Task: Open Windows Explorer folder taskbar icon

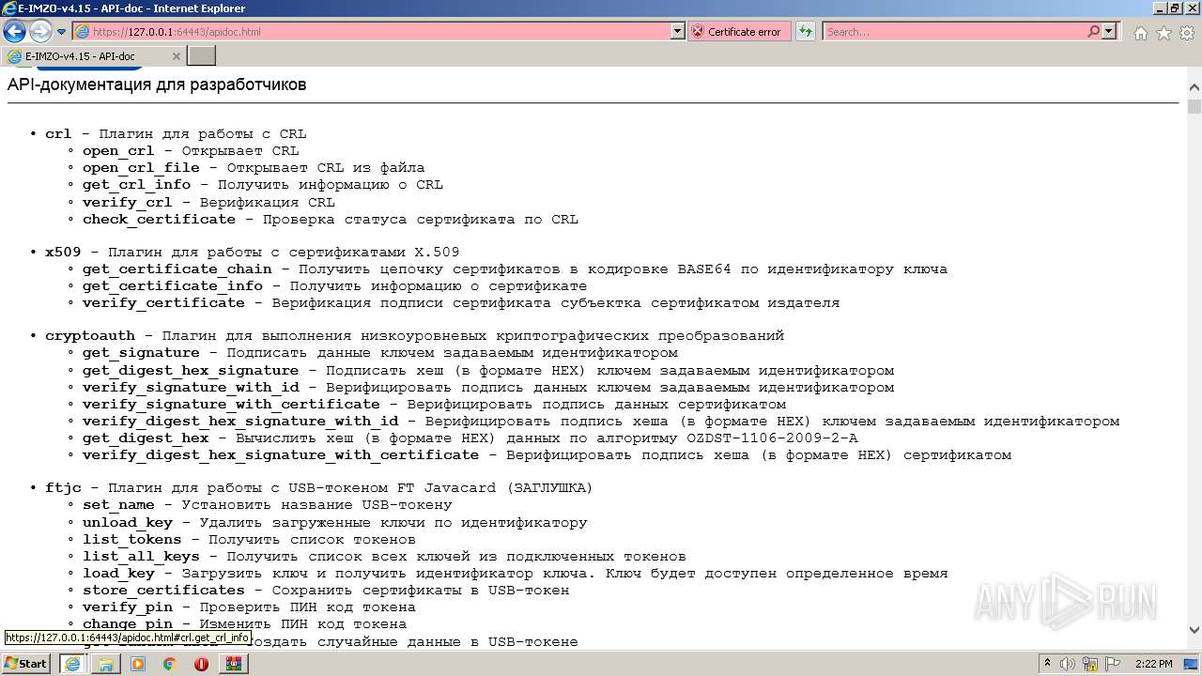Action: click(x=106, y=664)
